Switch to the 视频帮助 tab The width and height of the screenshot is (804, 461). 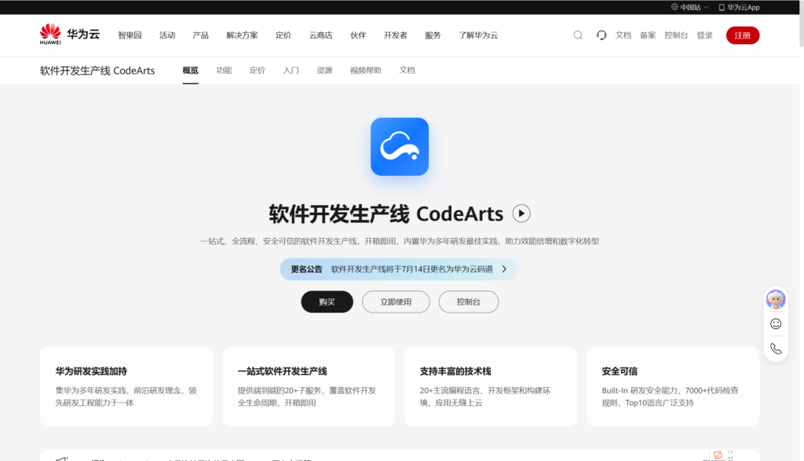pos(366,70)
